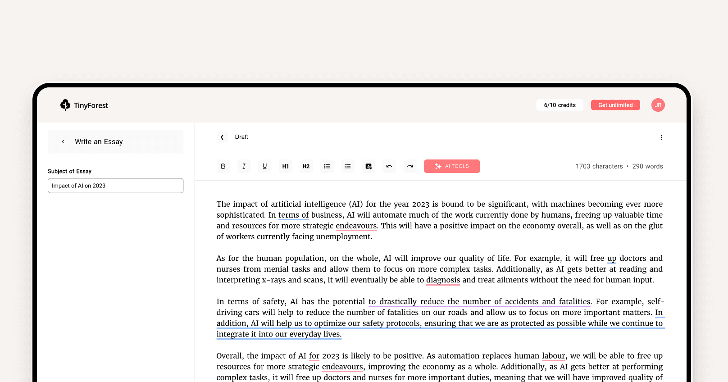Viewport: 728px width, 382px height.
Task: Toggle italic formatting
Action: click(244, 166)
